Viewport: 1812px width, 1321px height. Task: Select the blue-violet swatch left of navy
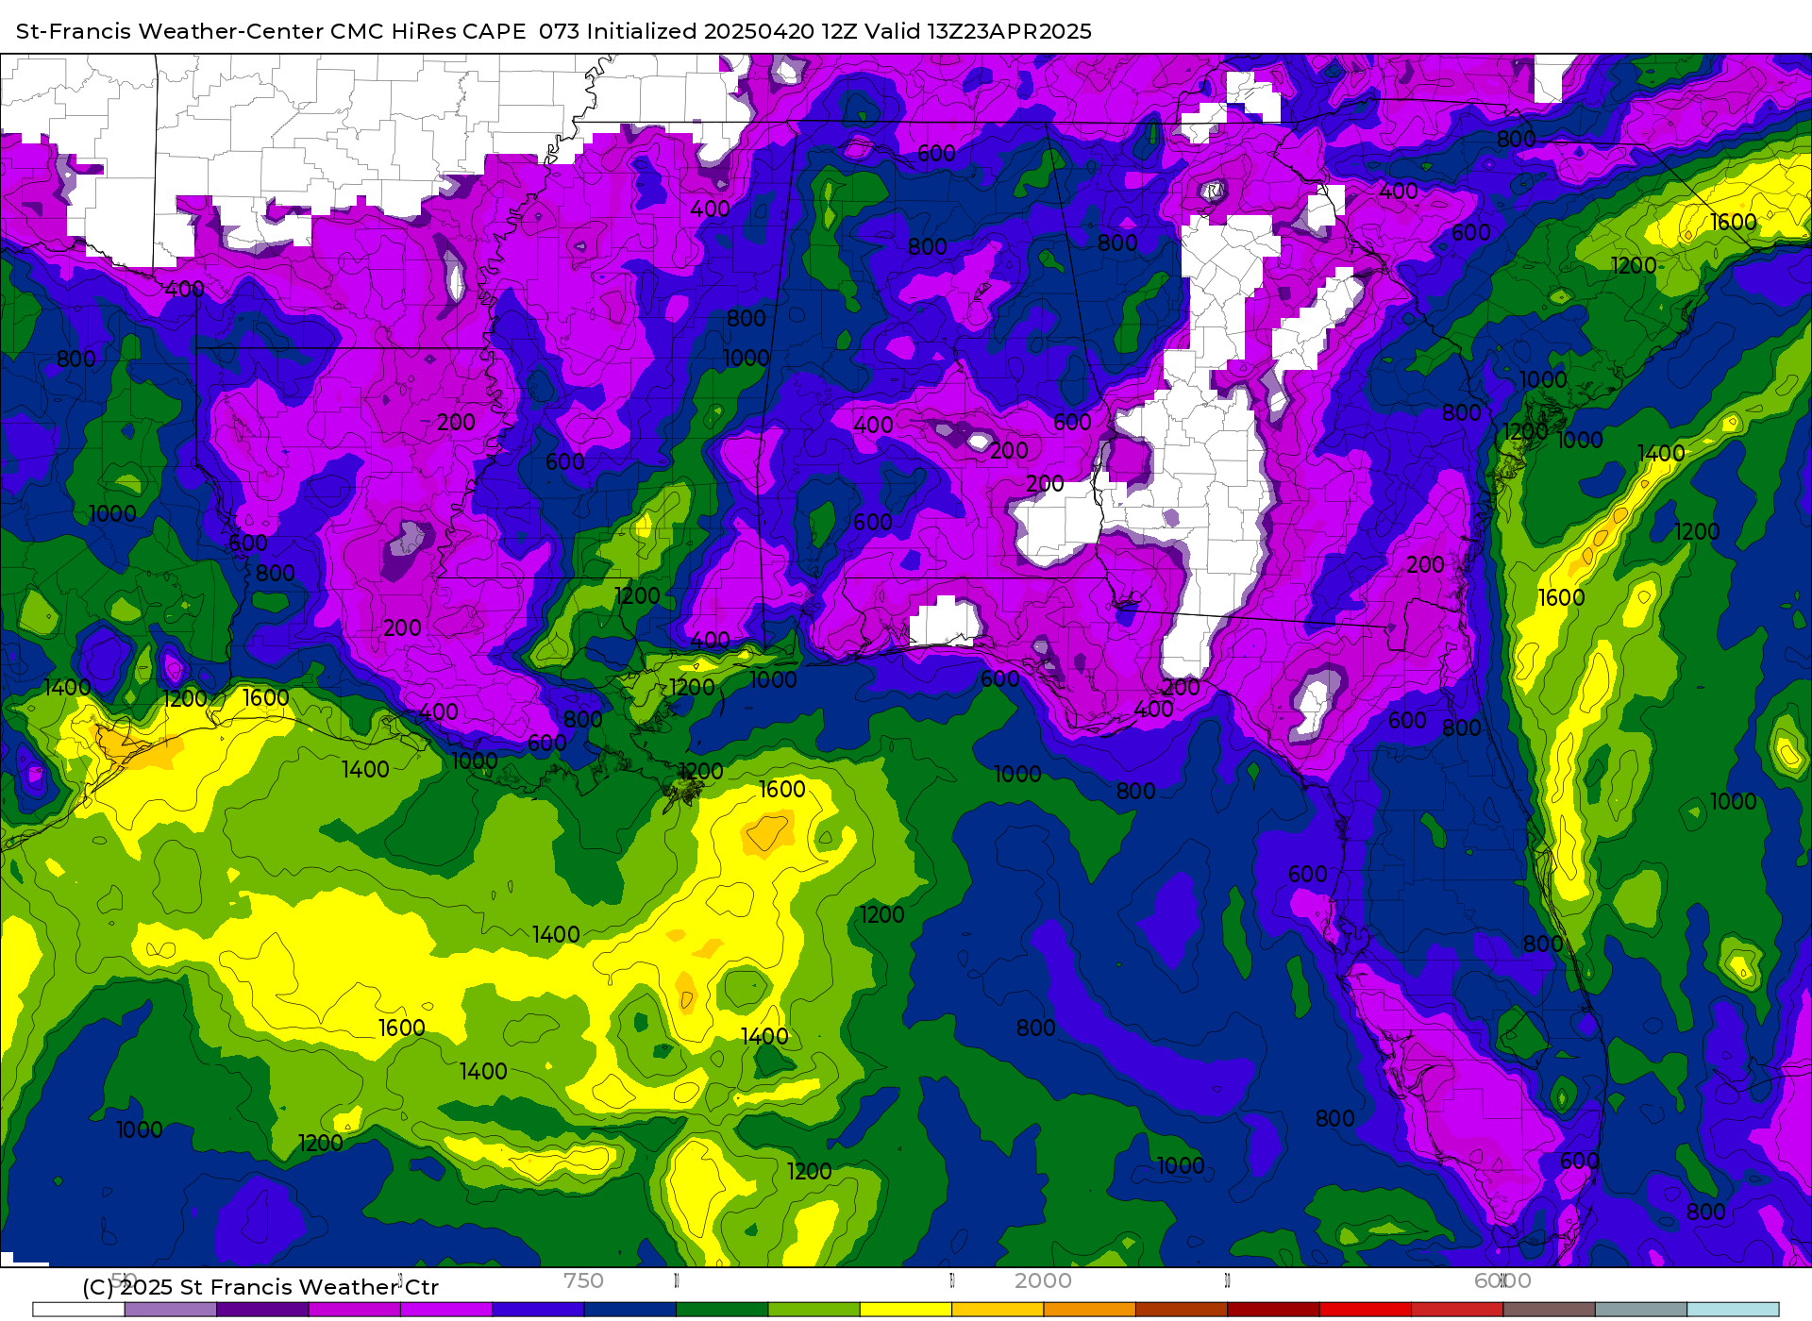[x=538, y=1310]
